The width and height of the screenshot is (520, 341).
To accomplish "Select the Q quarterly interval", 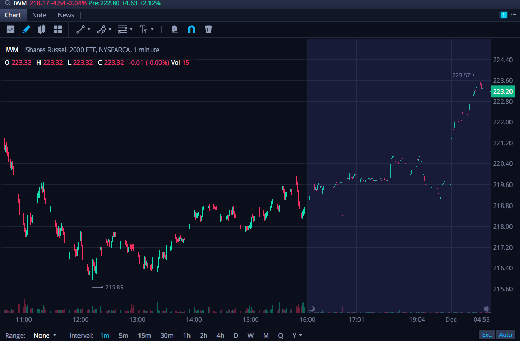I will [x=281, y=335].
